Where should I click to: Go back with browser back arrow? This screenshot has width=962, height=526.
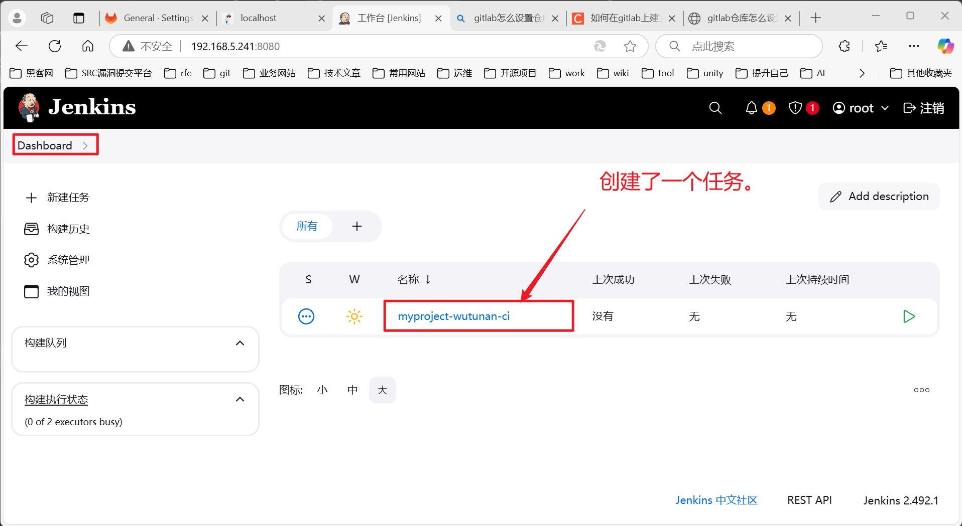point(22,46)
